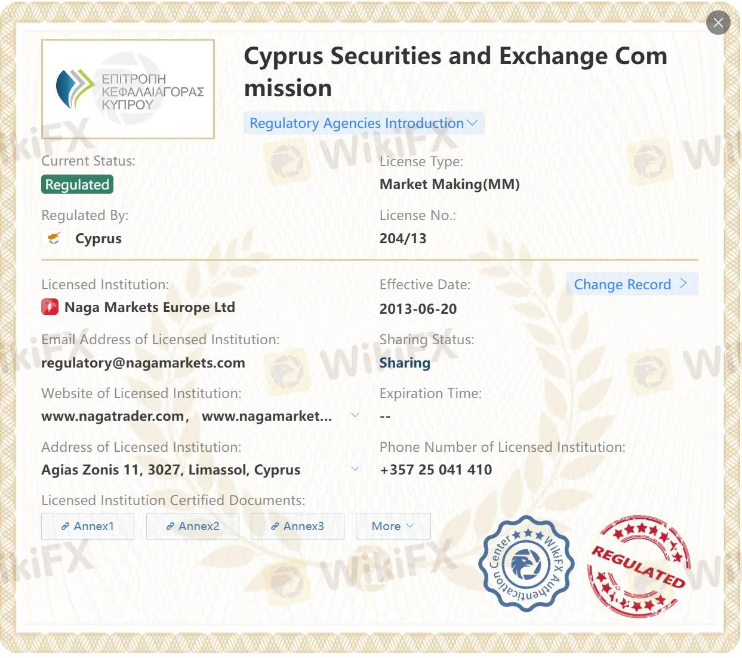The width and height of the screenshot is (742, 658).
Task: Click the www.nagatrader.com website text
Action: (113, 416)
